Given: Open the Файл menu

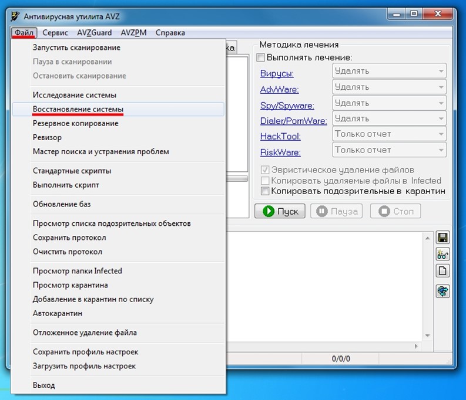Looking at the screenshot, I should (24, 32).
